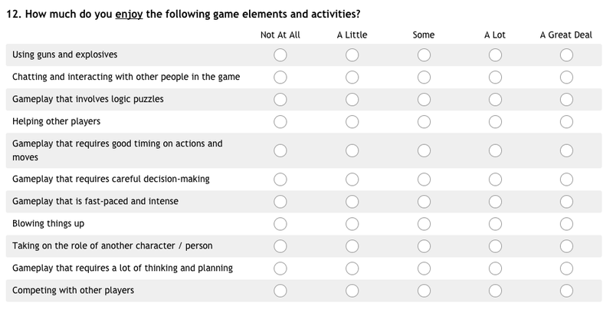Rate Using guns and explosives as 'A Great Deal'
The height and width of the screenshot is (313, 613).
tap(566, 54)
